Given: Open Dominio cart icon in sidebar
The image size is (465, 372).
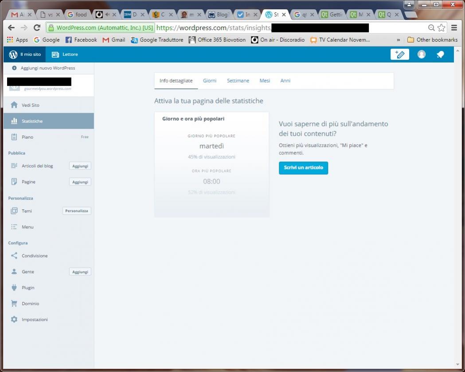Looking at the screenshot, I should coord(14,304).
